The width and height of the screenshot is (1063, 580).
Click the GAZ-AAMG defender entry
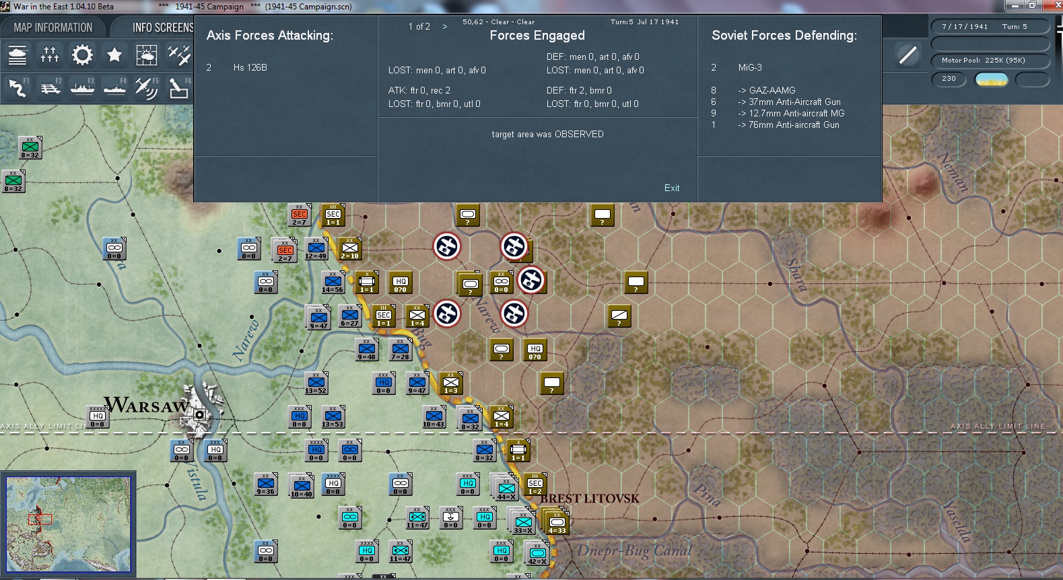[767, 90]
